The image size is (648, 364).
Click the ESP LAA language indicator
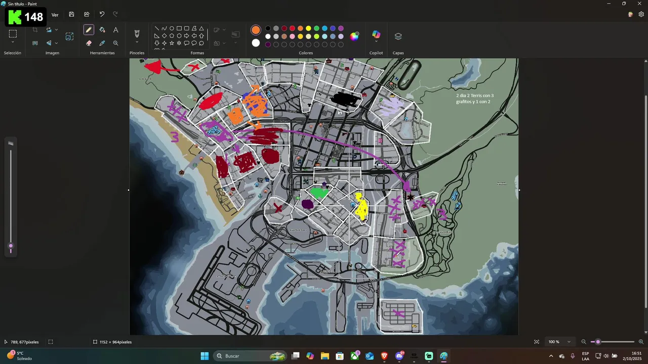pyautogui.click(x=585, y=356)
